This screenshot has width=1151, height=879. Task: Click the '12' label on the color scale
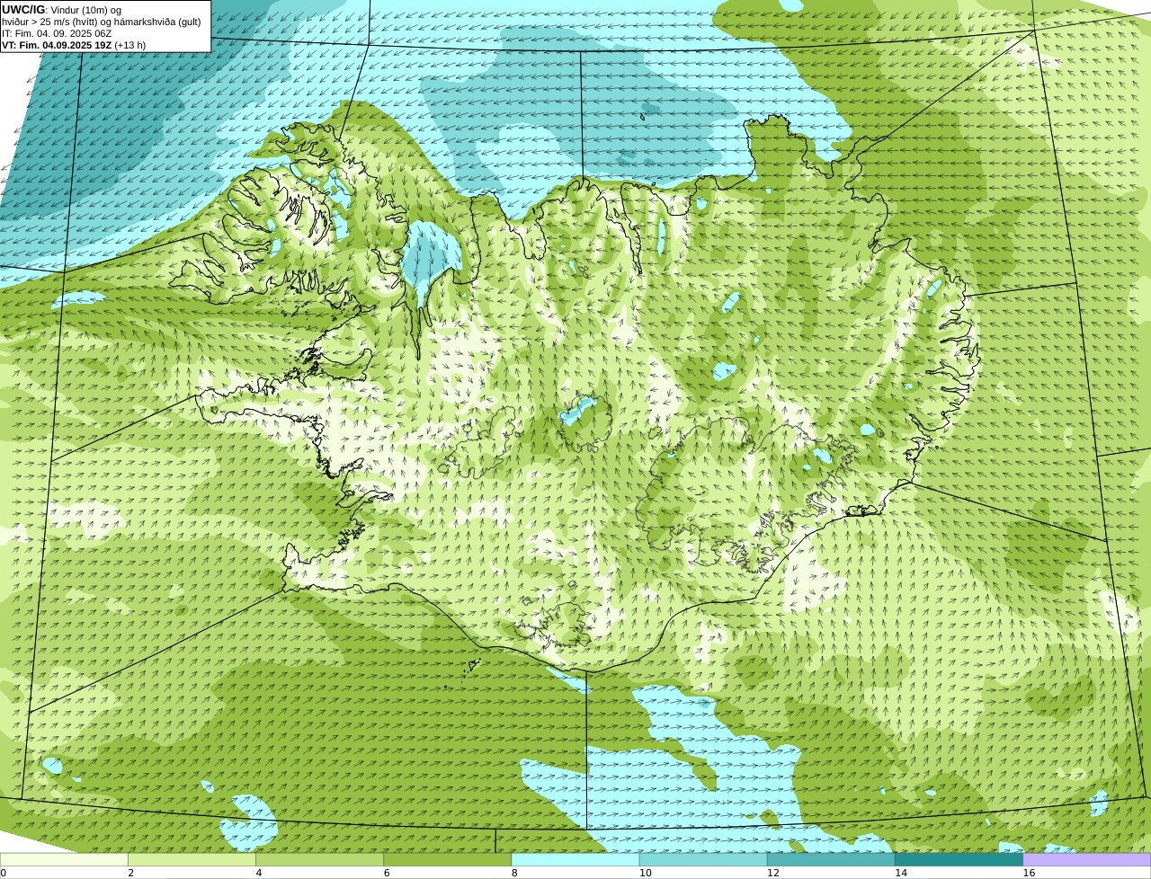773,873
